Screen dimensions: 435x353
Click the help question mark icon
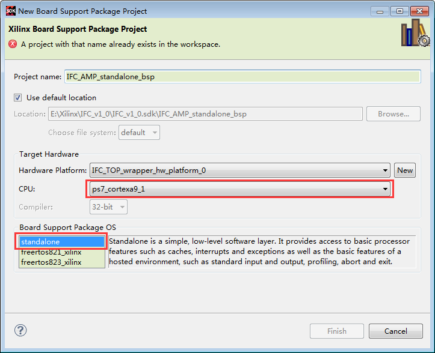[x=20, y=330]
